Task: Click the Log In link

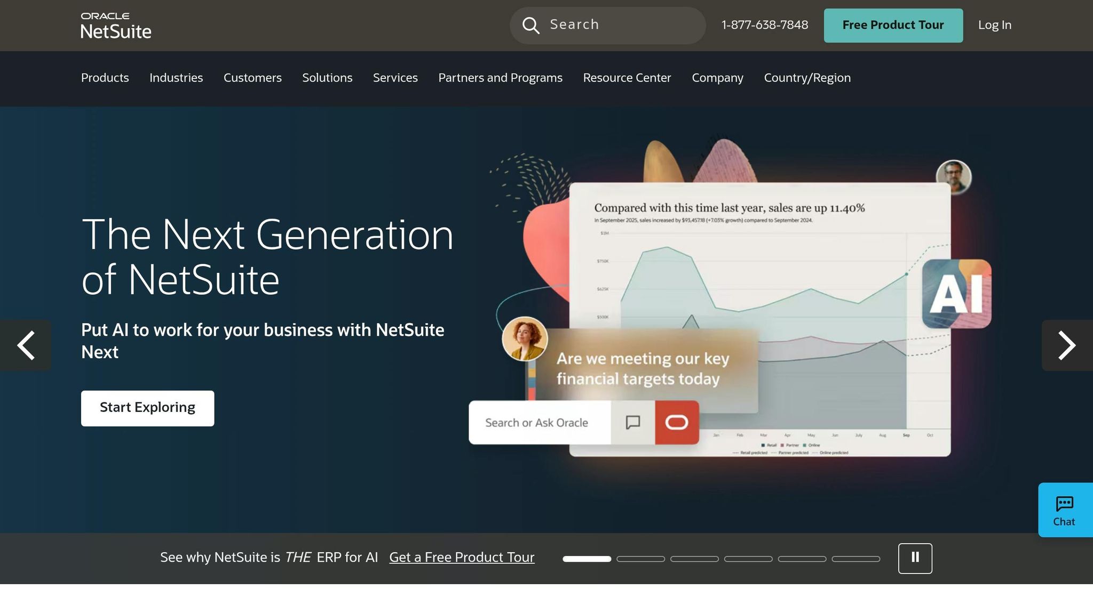Action: (994, 25)
